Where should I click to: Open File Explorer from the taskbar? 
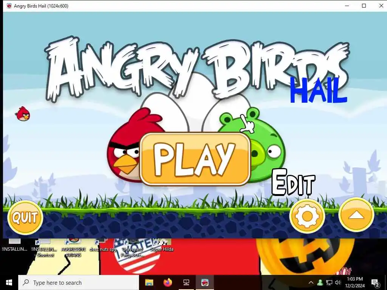[x=149, y=282]
